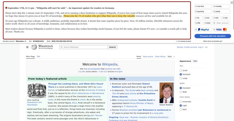This screenshot has width=234, height=121.
Task: Open the Gaza war link
Action: pyautogui.click(x=124, y=117)
